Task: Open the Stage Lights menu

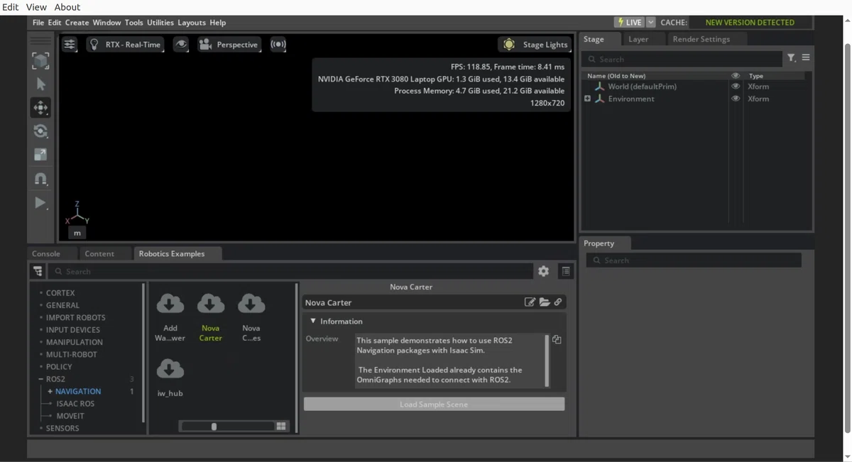Action: coord(535,45)
